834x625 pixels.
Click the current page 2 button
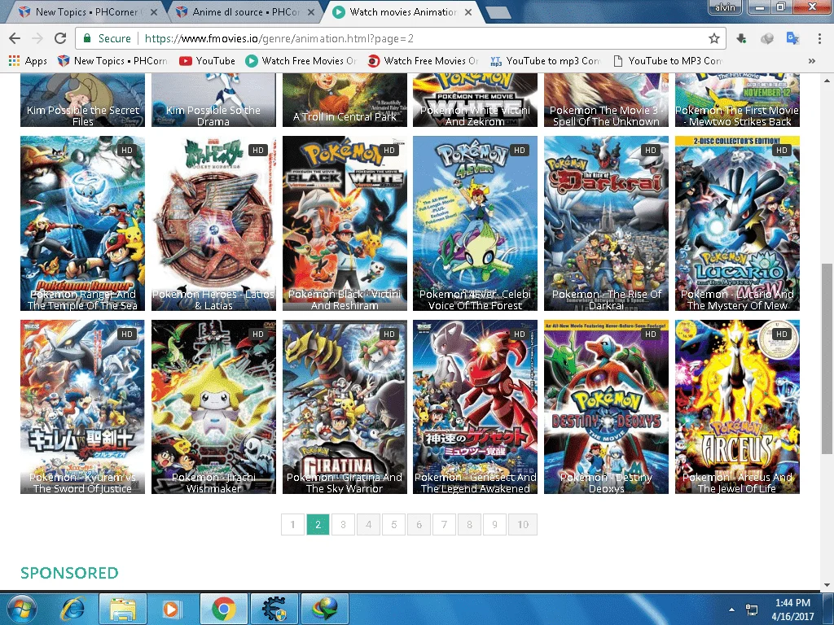(x=318, y=525)
